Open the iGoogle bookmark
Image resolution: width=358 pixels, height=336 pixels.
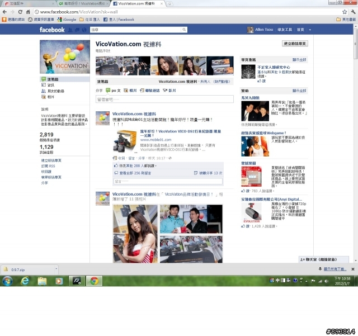click(67, 20)
